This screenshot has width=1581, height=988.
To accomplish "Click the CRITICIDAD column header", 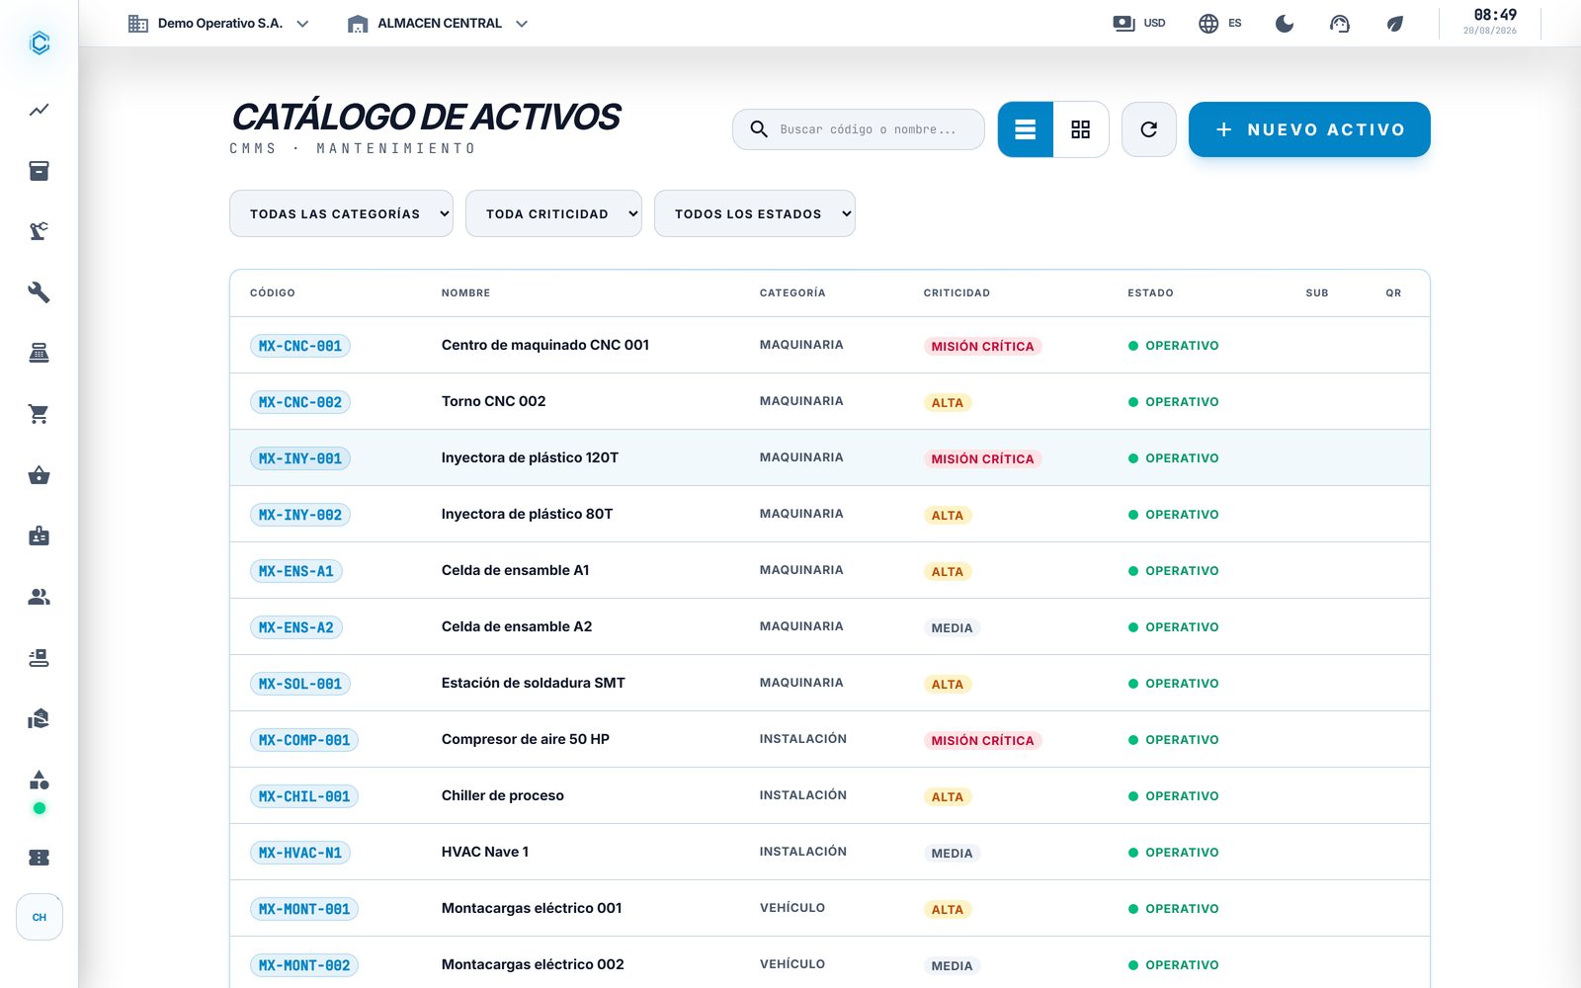I will tap(957, 293).
